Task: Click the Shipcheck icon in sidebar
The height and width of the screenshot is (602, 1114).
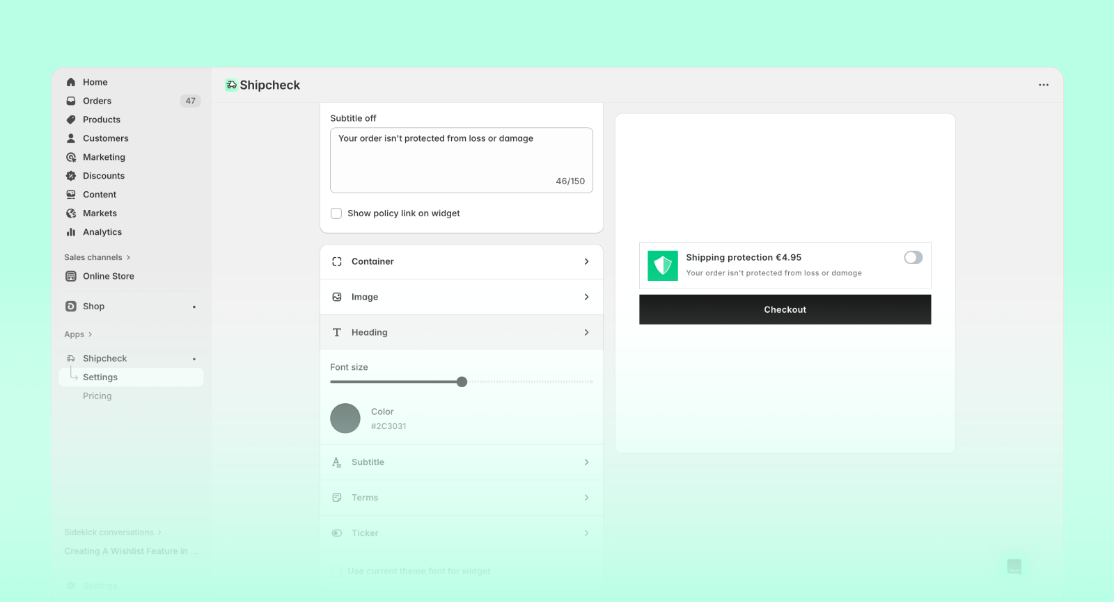Action: [x=70, y=359]
